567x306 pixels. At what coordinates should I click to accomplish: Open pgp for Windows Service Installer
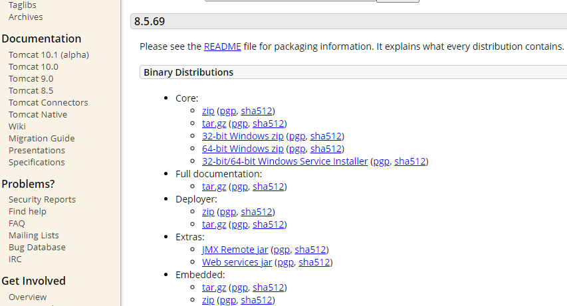381,161
